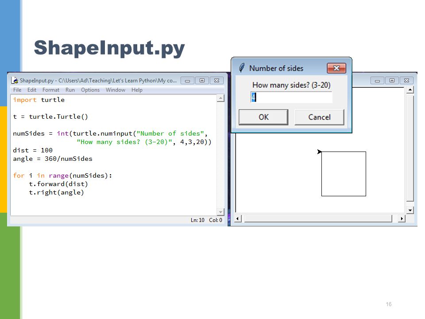The image size is (425, 319).
Task: Click OK in Number of sides dialog
Action: pyautogui.click(x=263, y=117)
